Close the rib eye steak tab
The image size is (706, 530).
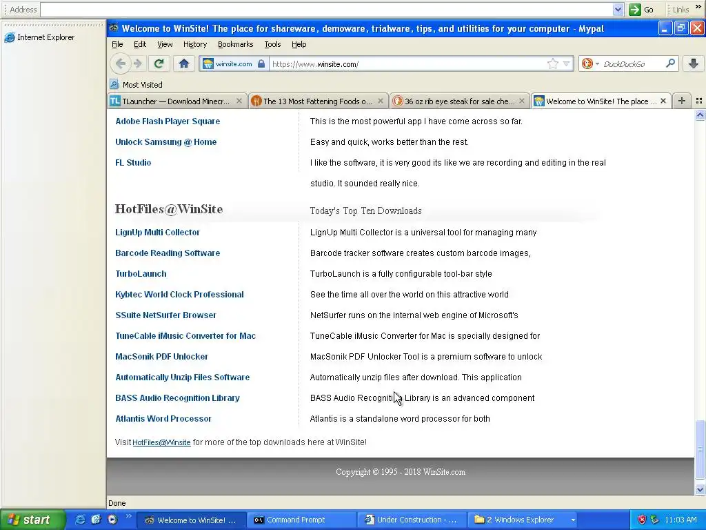[x=521, y=101]
